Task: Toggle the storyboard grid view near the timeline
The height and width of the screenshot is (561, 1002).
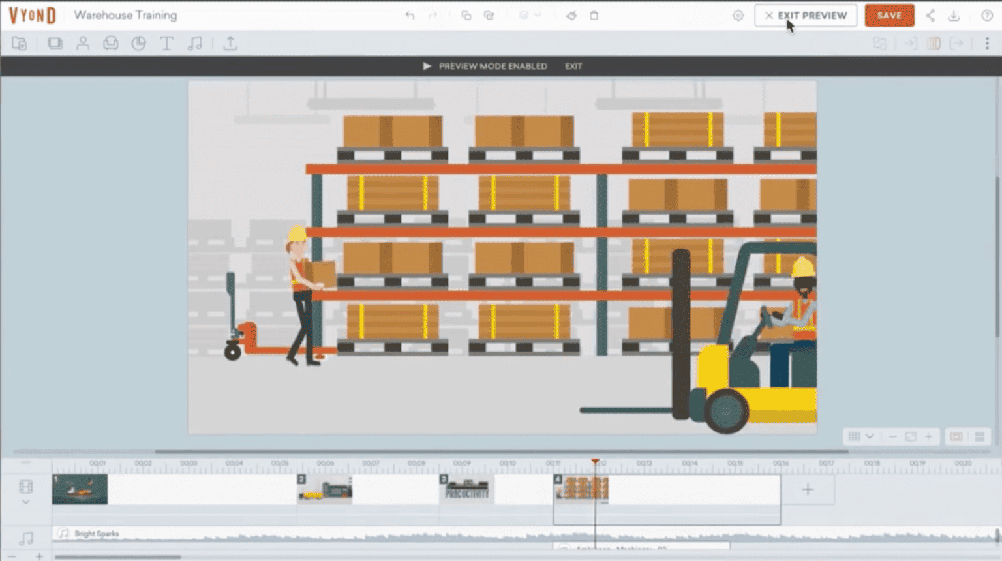Action: point(979,436)
